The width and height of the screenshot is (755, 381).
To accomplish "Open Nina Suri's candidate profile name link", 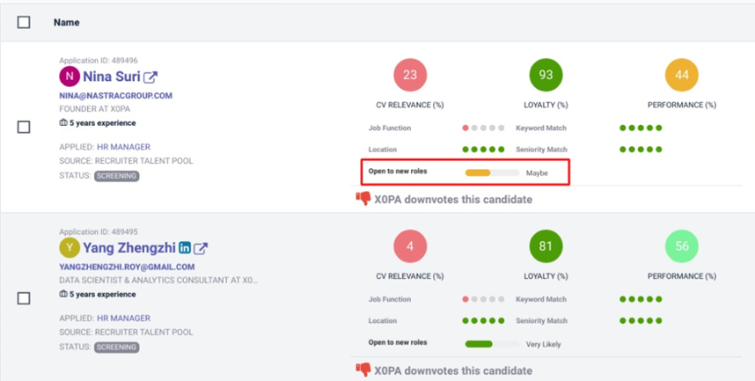I will 110,77.
